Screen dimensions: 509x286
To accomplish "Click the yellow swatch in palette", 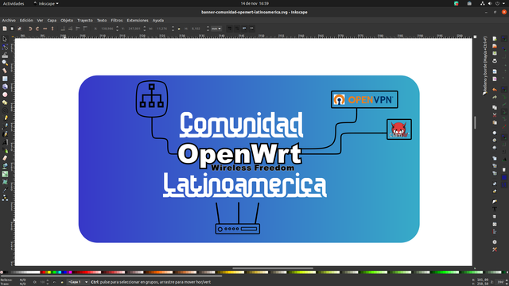I will click(49, 272).
